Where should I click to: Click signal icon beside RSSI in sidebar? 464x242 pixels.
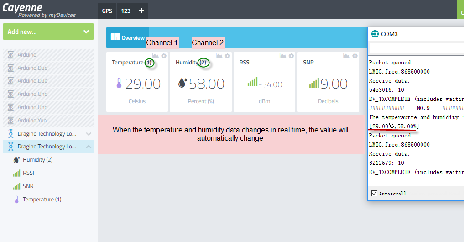click(16, 173)
